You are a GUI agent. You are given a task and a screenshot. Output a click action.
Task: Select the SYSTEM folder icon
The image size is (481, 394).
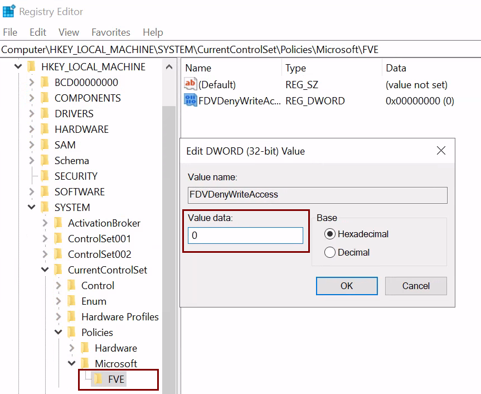click(45, 207)
